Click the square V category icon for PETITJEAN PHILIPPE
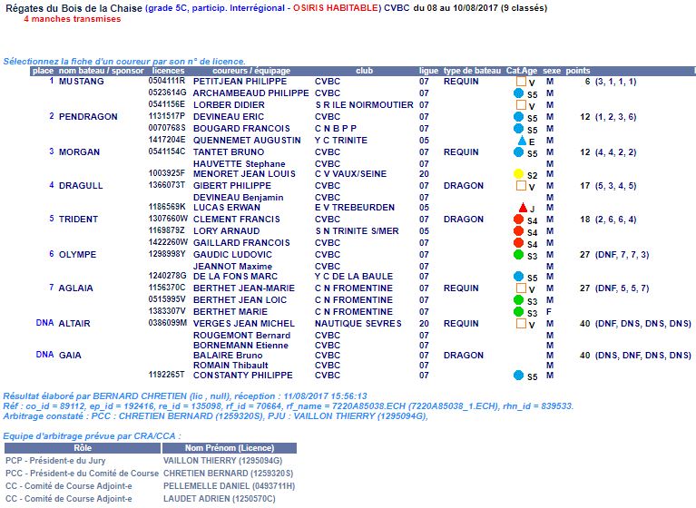This screenshot has width=696, height=508. [520, 82]
